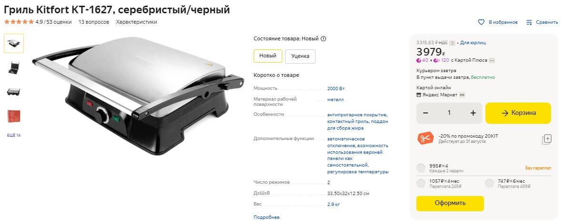Select the 1057₽×4 мес installment option
The image size is (562, 224).
(x=421, y=184)
